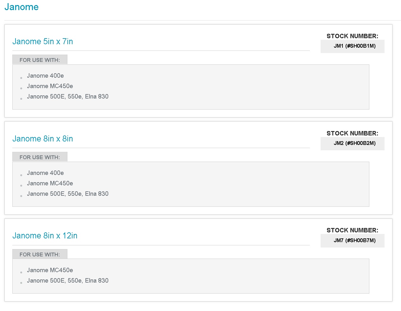Click the STOCK NUMBER label above JM1

click(x=352, y=36)
